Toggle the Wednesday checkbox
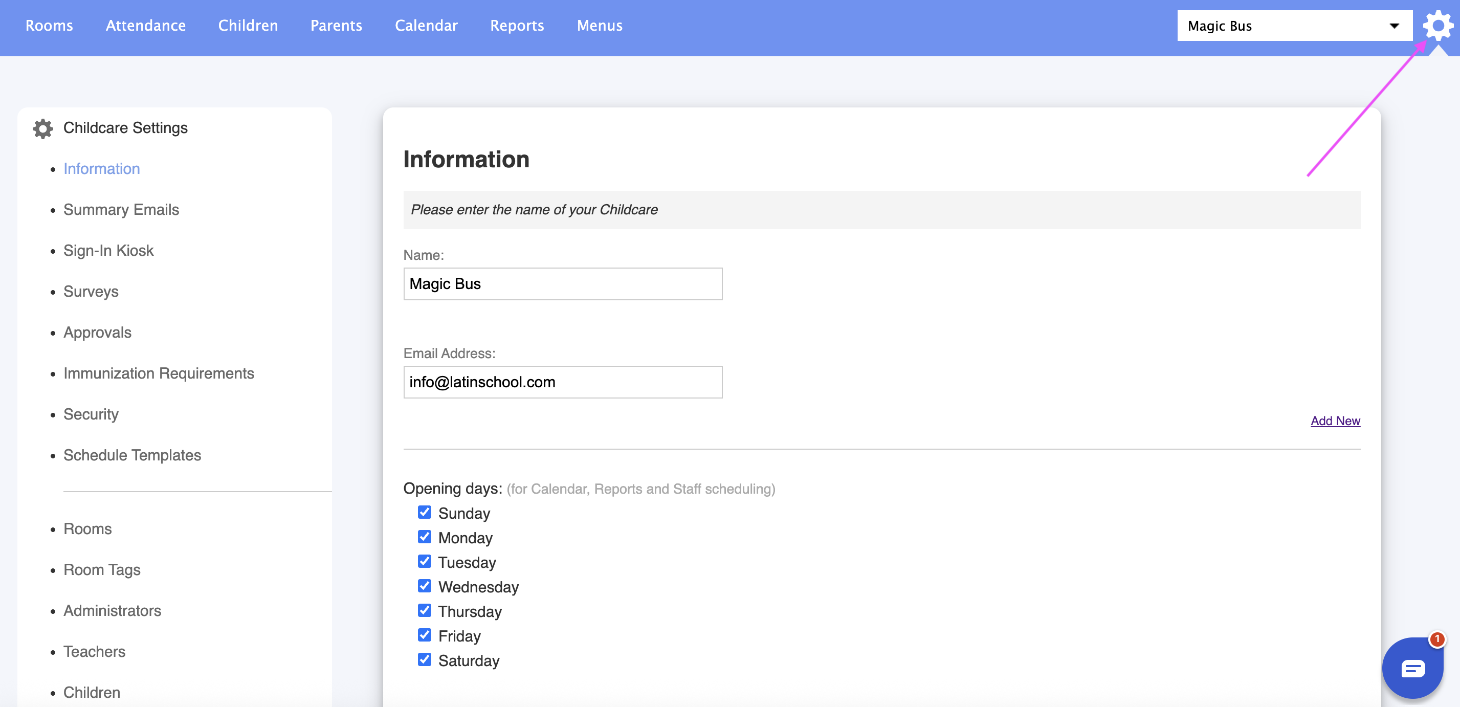Viewport: 1460px width, 707px height. [425, 586]
